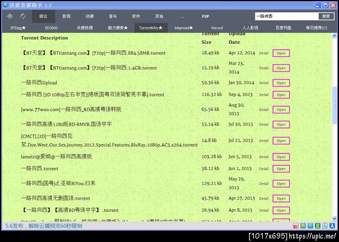Click the Torrent Description column header

point(45,38)
